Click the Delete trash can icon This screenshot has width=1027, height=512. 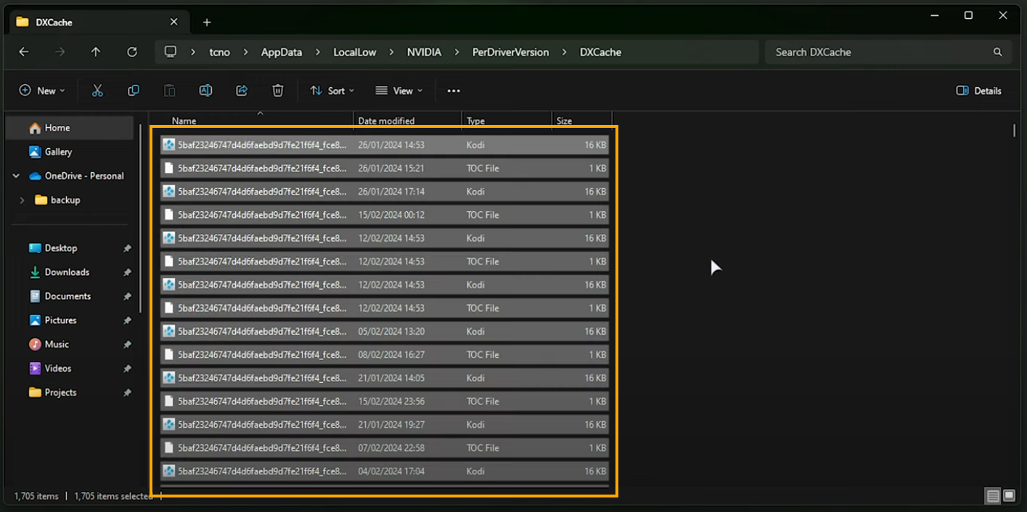click(x=277, y=91)
